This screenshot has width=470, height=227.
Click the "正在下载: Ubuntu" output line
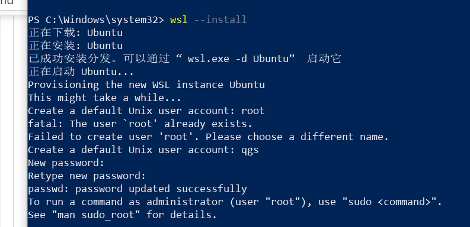pos(75,33)
